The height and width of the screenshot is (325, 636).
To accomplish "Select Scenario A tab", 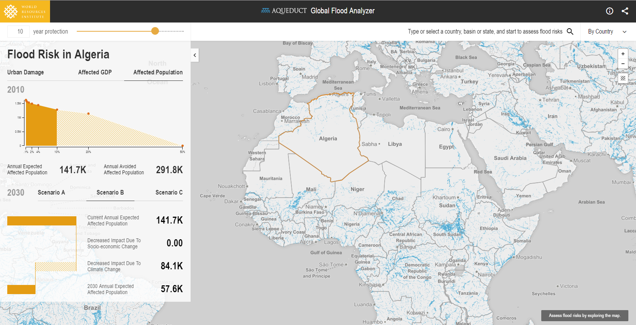I will click(51, 192).
